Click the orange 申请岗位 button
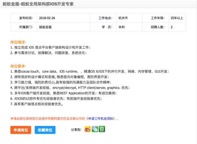This screenshot has height=144, width=197. [x=21, y=130]
